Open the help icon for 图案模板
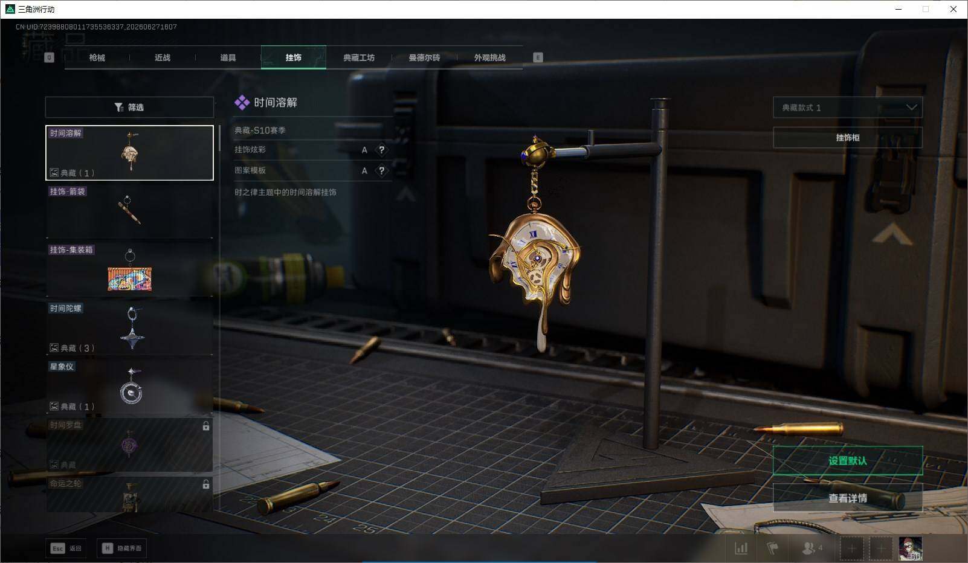 coord(381,170)
